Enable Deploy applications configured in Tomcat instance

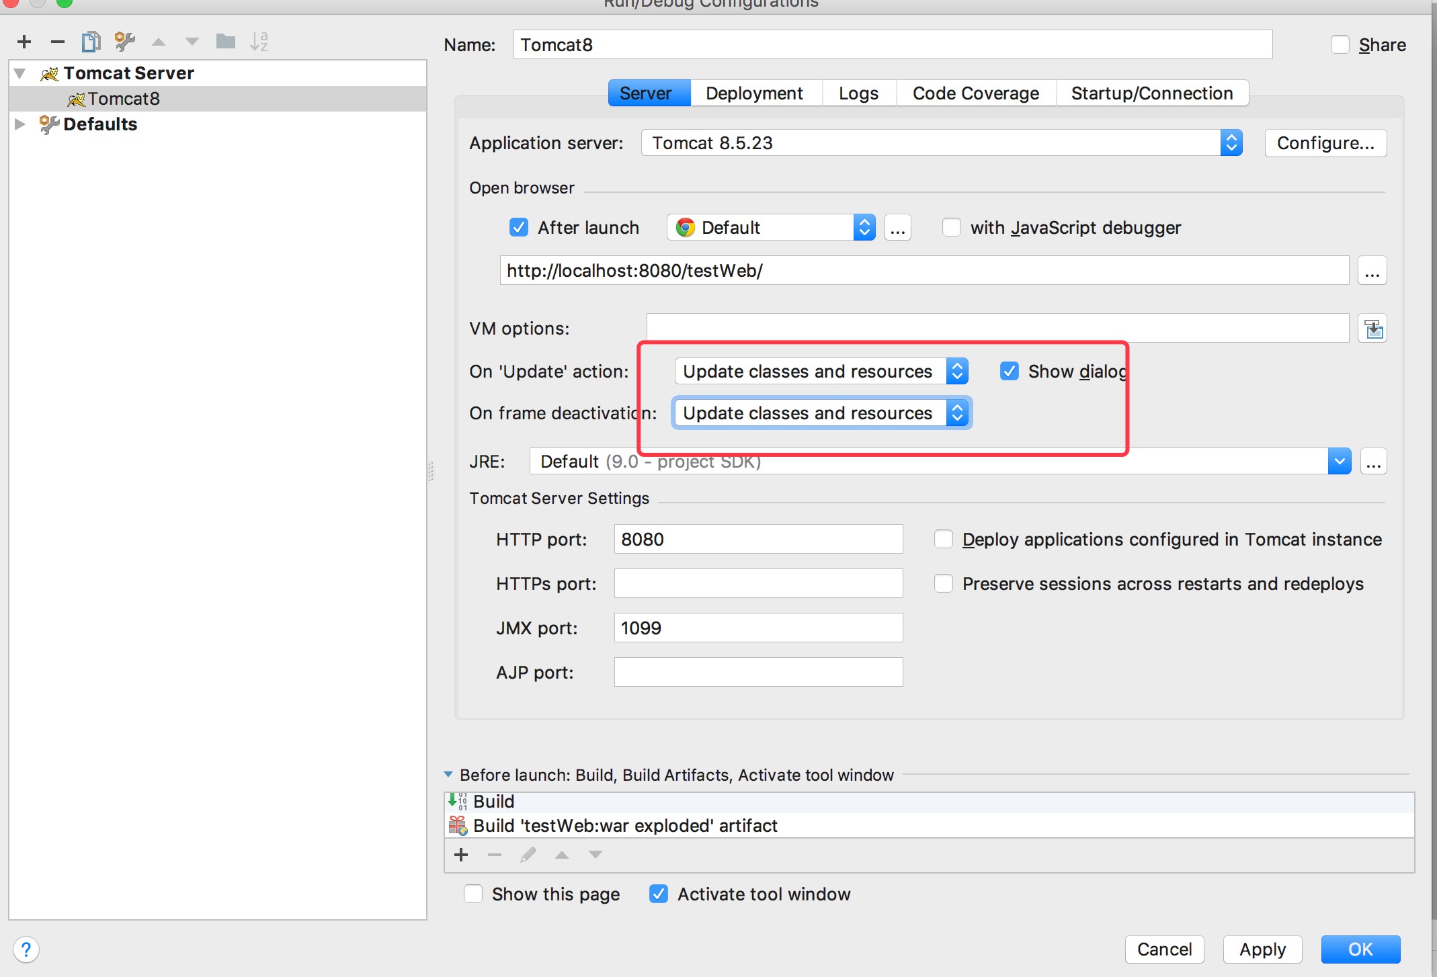coord(943,540)
